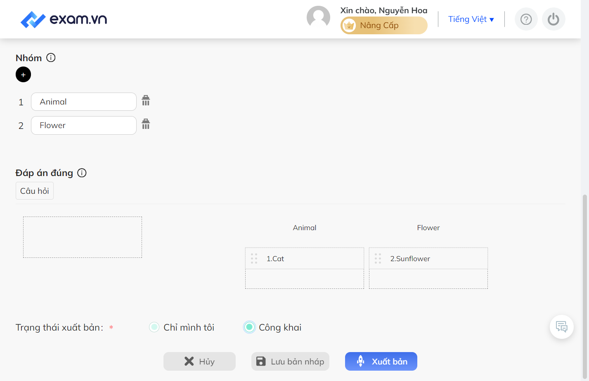589x381 pixels.
Task: Click the empty drop slot under 1.Cat
Action: click(305, 279)
